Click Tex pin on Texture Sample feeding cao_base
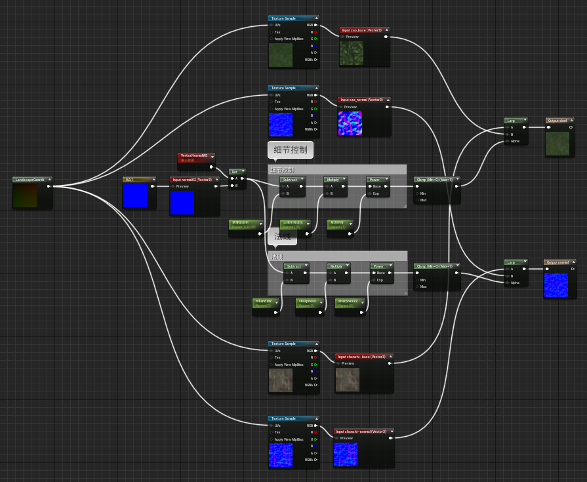587x482 pixels. pos(272,32)
